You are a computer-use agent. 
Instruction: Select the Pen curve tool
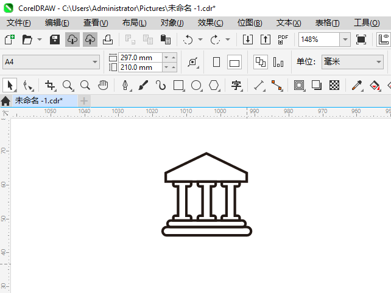[125, 85]
